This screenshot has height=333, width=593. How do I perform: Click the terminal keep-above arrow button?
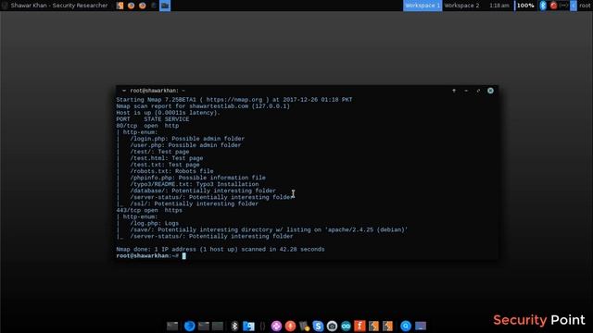point(454,91)
